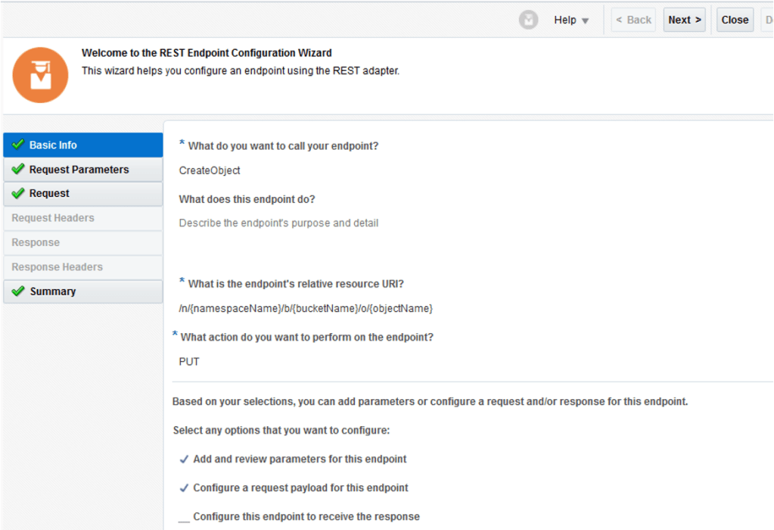Select the Basic Info step
Viewport: 774px width, 530px height.
(53, 145)
